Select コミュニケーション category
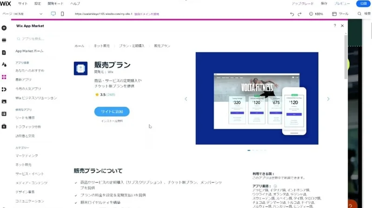 tap(30, 201)
